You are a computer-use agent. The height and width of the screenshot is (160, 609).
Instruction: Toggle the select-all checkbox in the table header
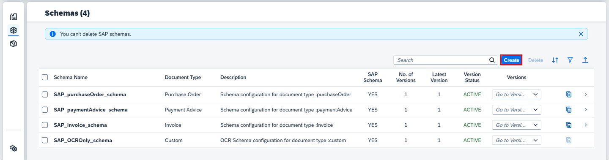tap(45, 77)
